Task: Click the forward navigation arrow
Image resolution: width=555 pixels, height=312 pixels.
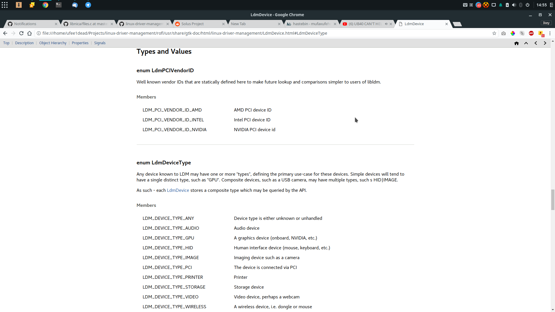Action: click(x=13, y=33)
